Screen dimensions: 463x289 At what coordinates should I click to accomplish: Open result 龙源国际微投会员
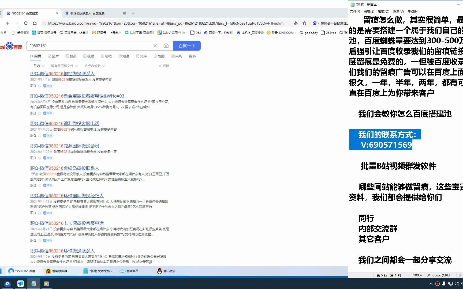[65, 146]
